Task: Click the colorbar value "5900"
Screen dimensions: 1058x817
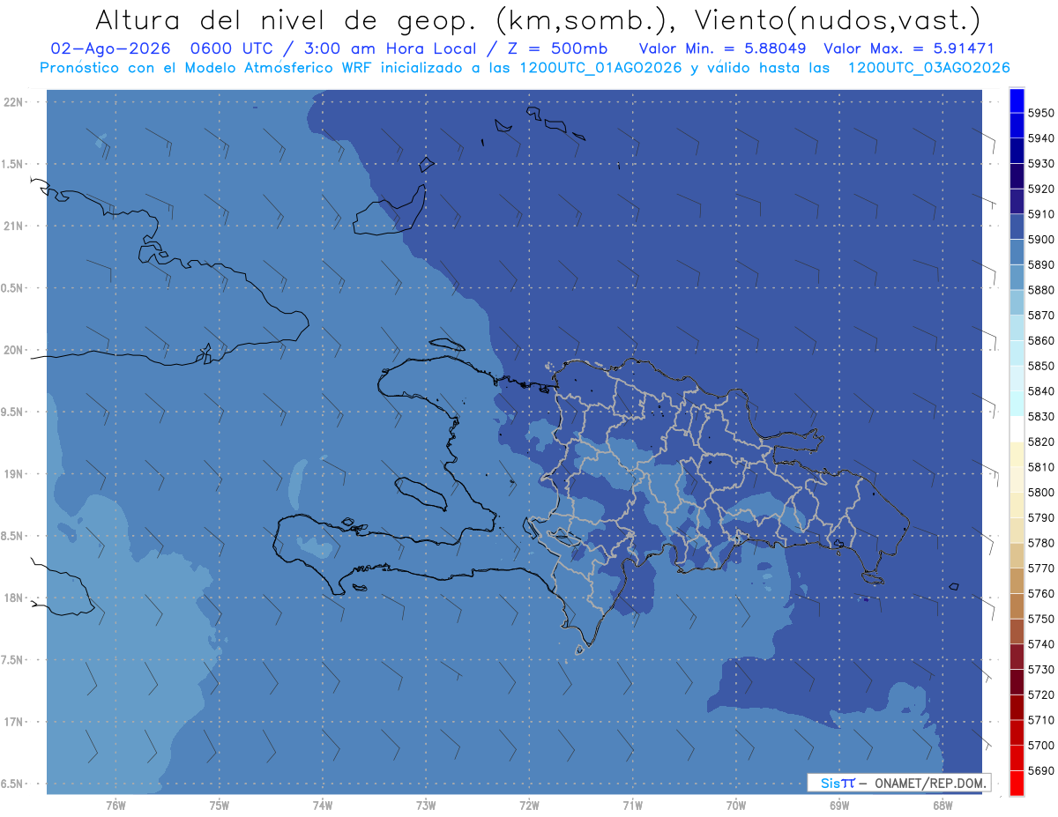Action: point(1040,240)
